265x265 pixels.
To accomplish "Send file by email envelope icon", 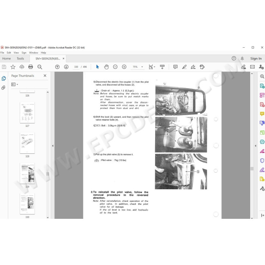I will click(253, 67).
